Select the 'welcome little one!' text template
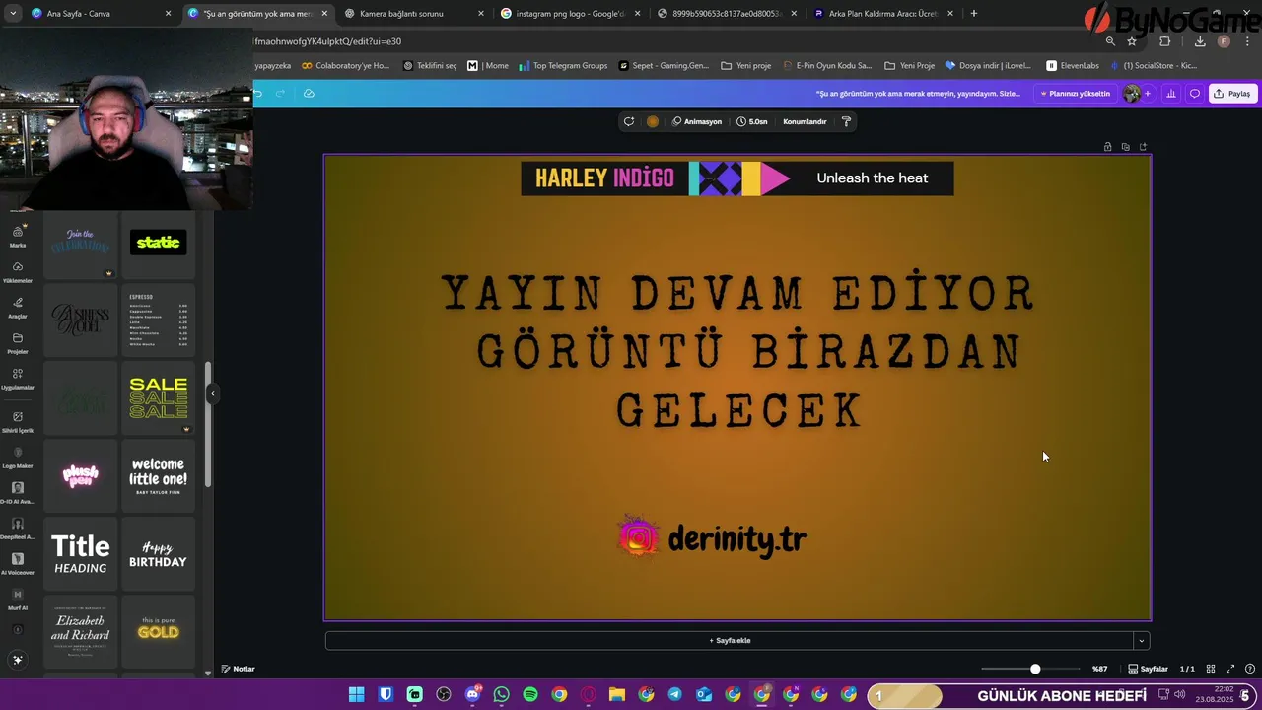Image resolution: width=1262 pixels, height=710 pixels. 159,476
